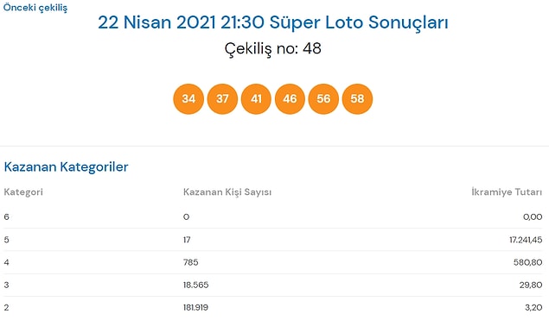Image resolution: width=549 pixels, height=320 pixels.
Task: Click the orange ball numbered 34
Action: point(188,99)
